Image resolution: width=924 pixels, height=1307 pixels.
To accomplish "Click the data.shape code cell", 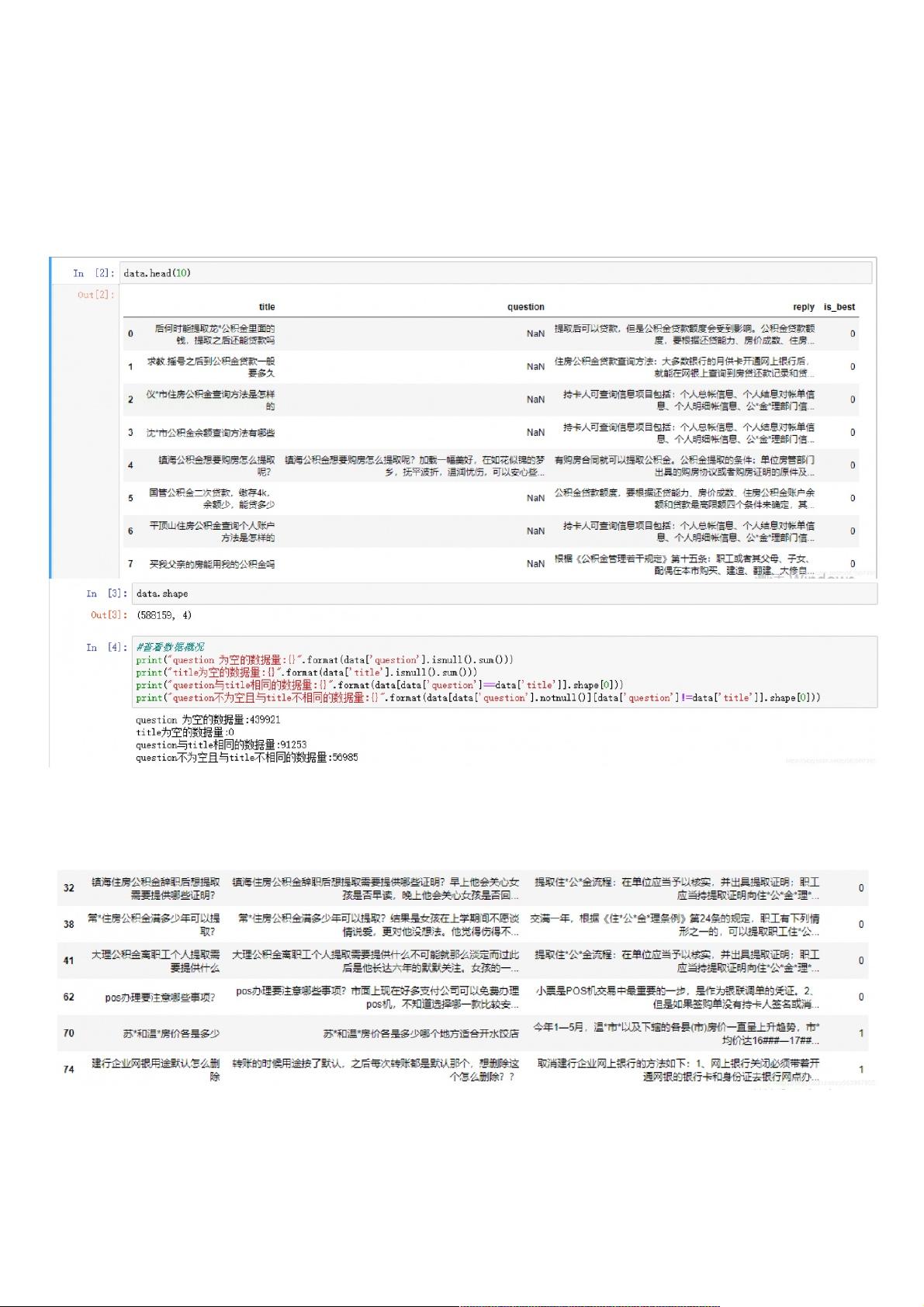I will [504, 593].
